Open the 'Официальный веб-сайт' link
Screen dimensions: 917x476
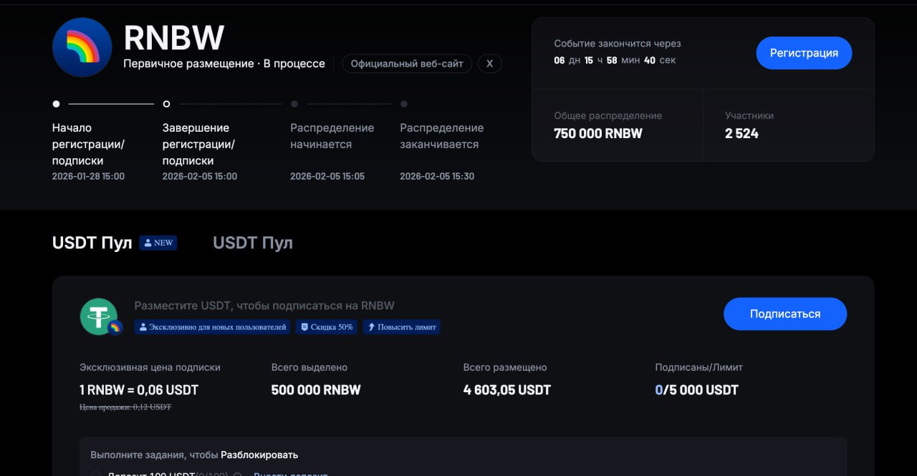point(407,64)
